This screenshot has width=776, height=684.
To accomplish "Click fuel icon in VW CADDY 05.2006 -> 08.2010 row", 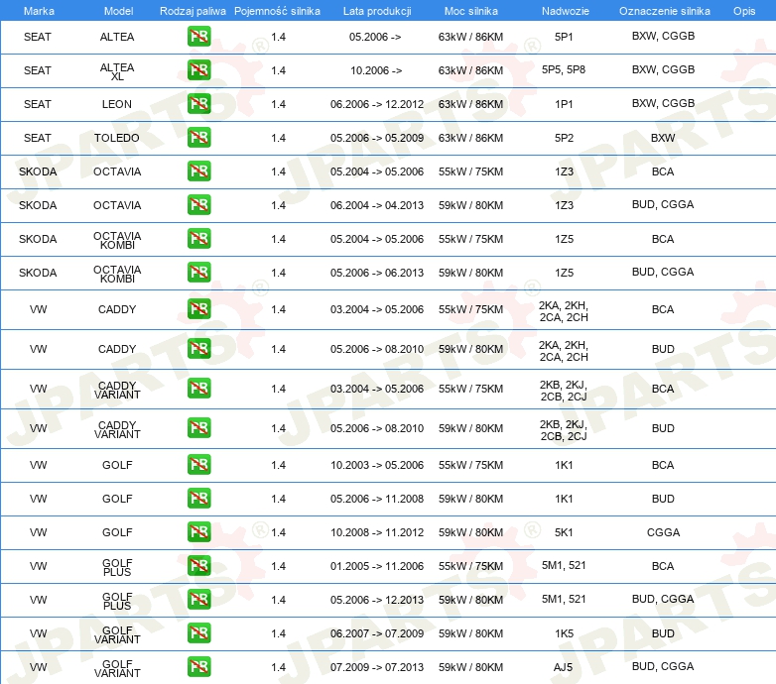I will [x=198, y=348].
